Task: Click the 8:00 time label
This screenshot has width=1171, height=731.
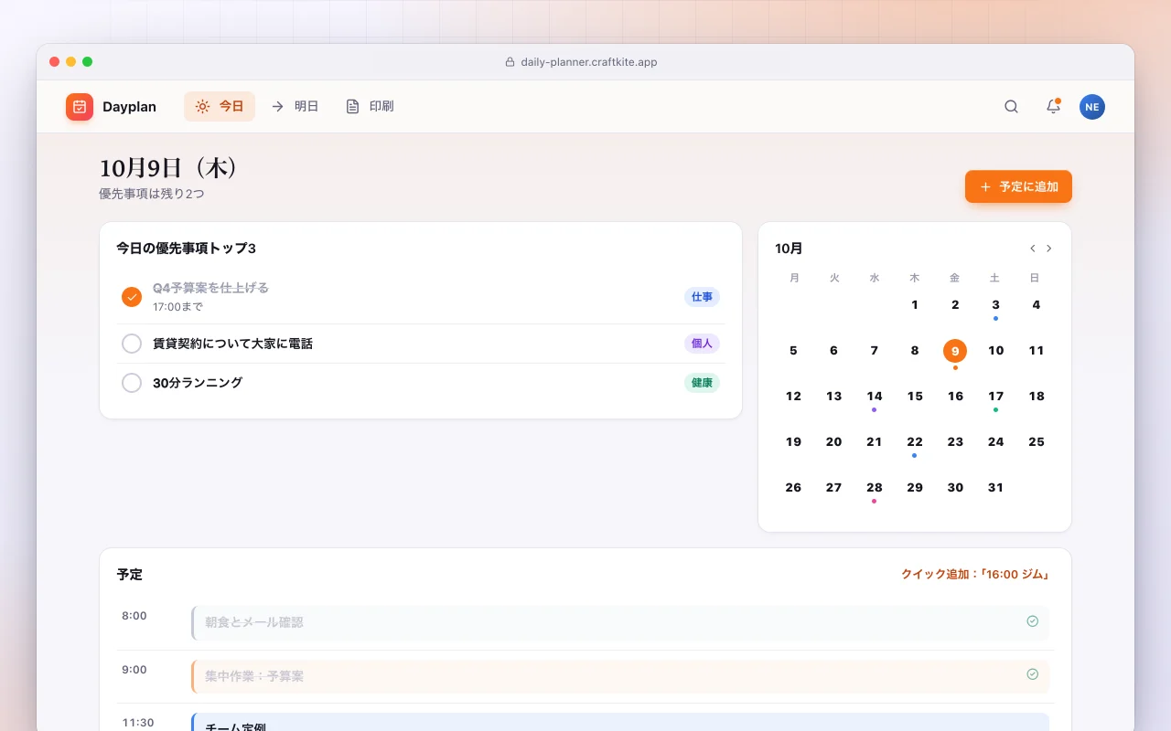Action: point(134,616)
